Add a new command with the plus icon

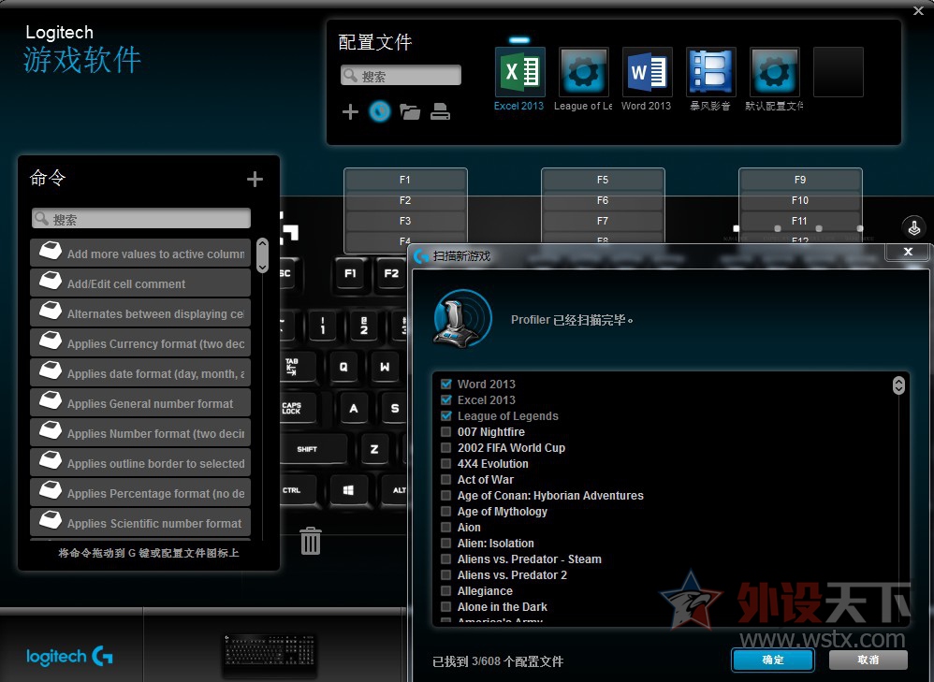click(255, 180)
